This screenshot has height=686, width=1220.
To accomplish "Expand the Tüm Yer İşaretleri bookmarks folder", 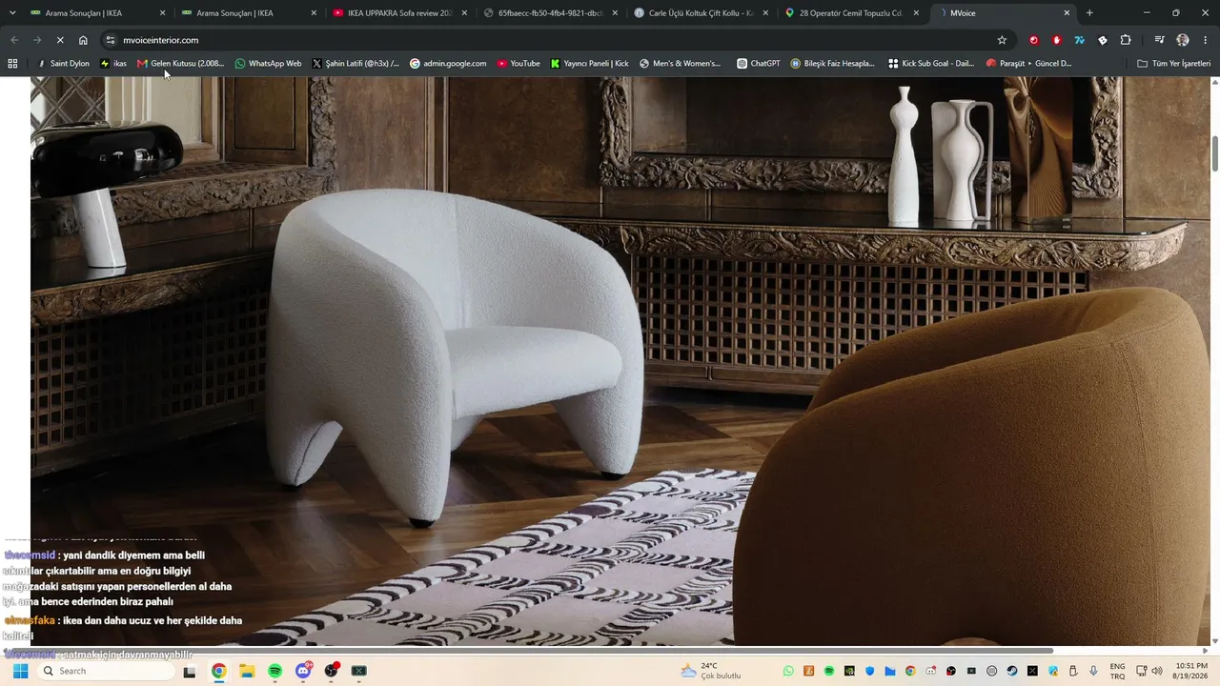I will click(1173, 64).
